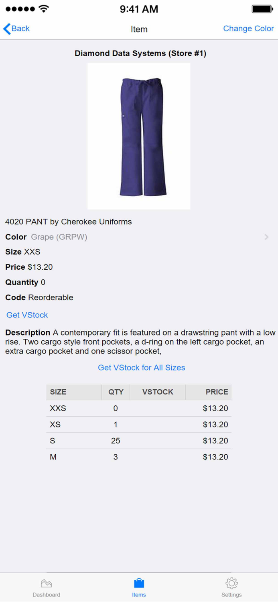Tap Change Color to pick a different color
Image resolution: width=278 pixels, height=602 pixels.
point(248,28)
